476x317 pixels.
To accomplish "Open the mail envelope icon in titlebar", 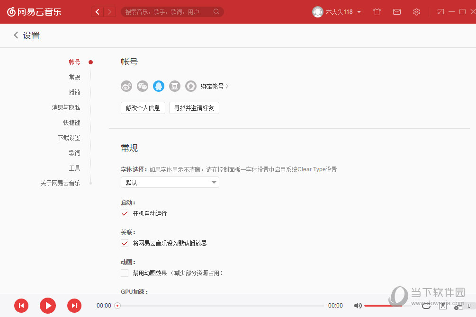I will [x=397, y=11].
